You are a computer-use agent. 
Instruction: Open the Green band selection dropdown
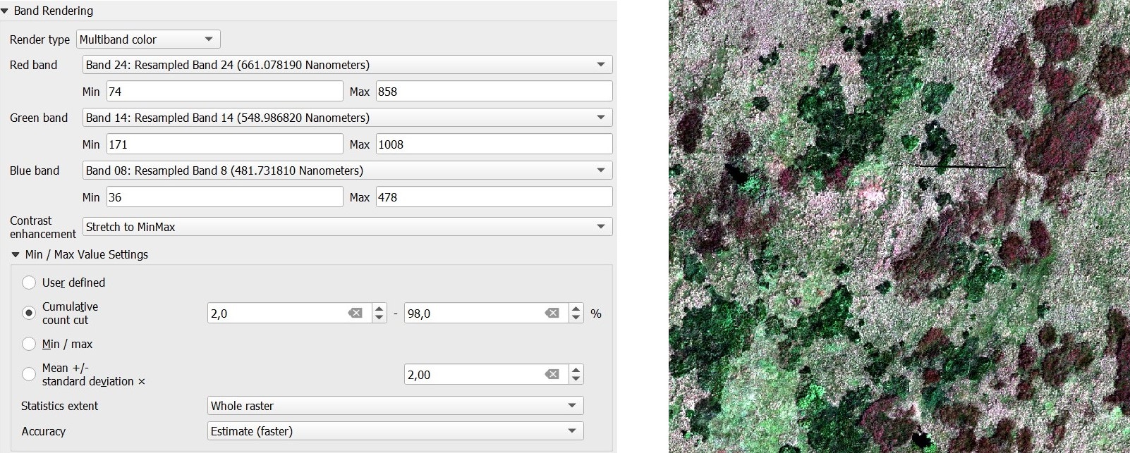pos(347,118)
